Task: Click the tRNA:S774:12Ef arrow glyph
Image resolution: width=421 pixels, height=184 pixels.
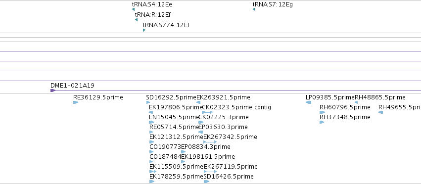Action: coord(144,30)
